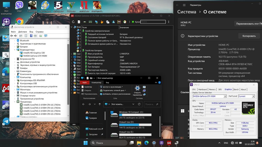Click the File Explorer icon on the taskbar
Viewport: 262px width, 147px height.
[139, 143]
